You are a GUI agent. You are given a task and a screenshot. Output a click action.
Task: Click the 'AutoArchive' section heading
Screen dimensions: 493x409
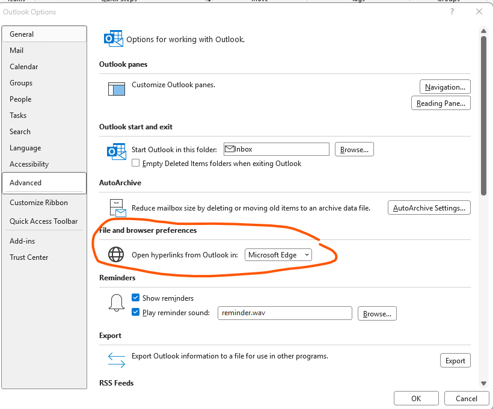[x=120, y=183]
